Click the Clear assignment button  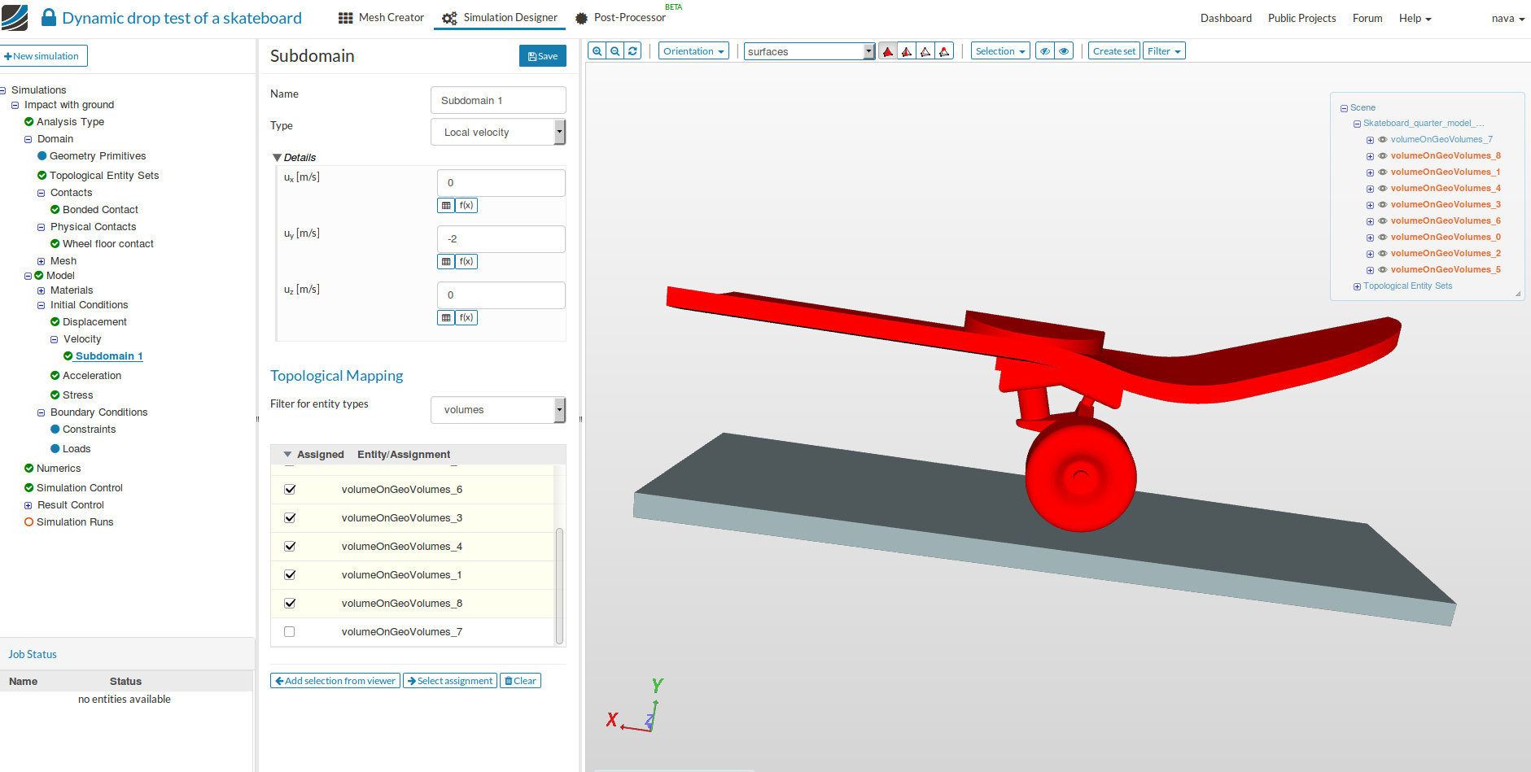coord(521,681)
